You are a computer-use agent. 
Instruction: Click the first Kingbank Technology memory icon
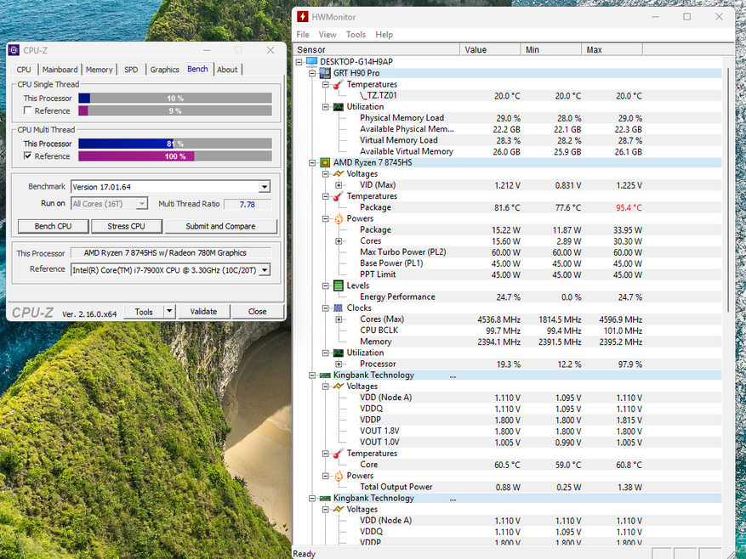325,375
